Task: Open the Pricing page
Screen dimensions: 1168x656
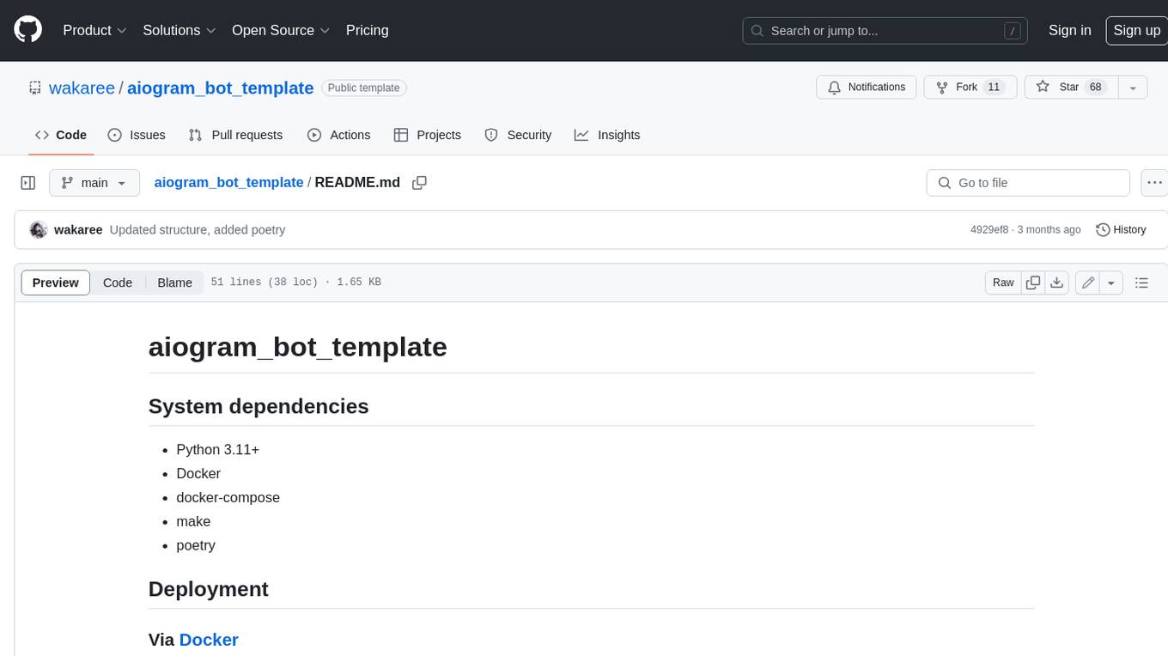Action: (x=367, y=30)
